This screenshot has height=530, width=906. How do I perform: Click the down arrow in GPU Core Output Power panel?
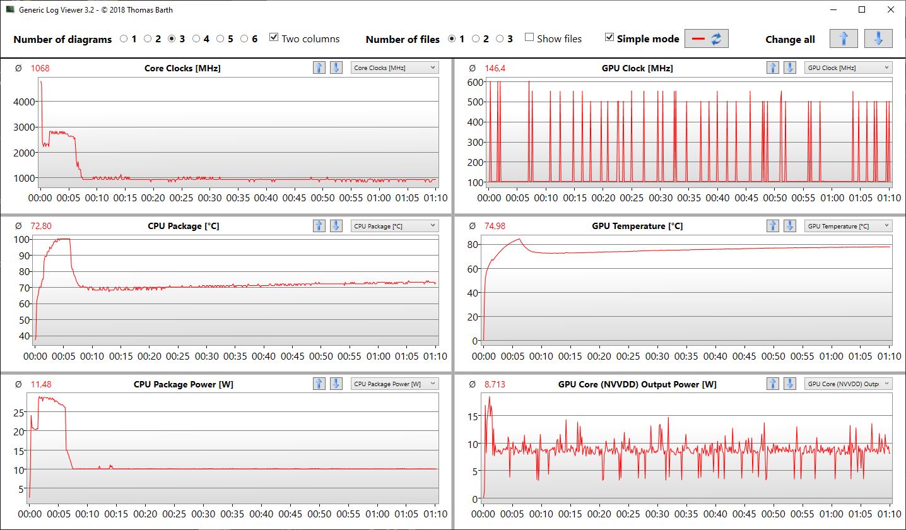pyautogui.click(x=789, y=384)
